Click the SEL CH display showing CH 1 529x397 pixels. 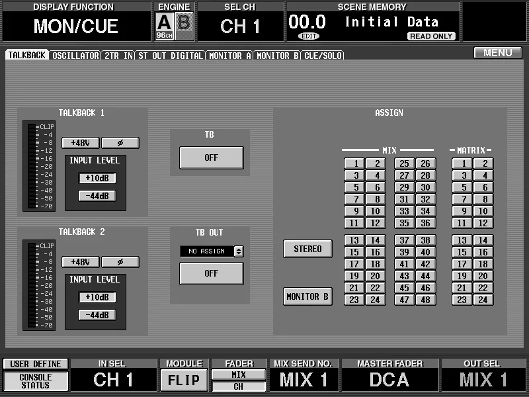pyautogui.click(x=240, y=26)
